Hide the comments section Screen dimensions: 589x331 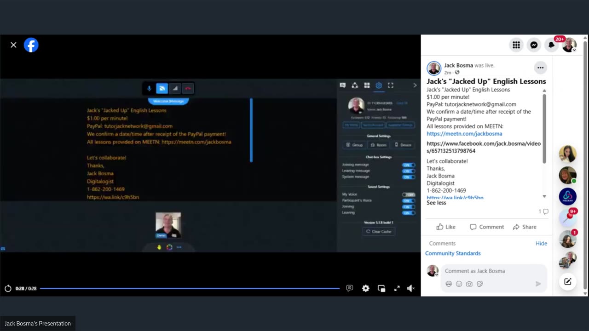click(x=541, y=243)
